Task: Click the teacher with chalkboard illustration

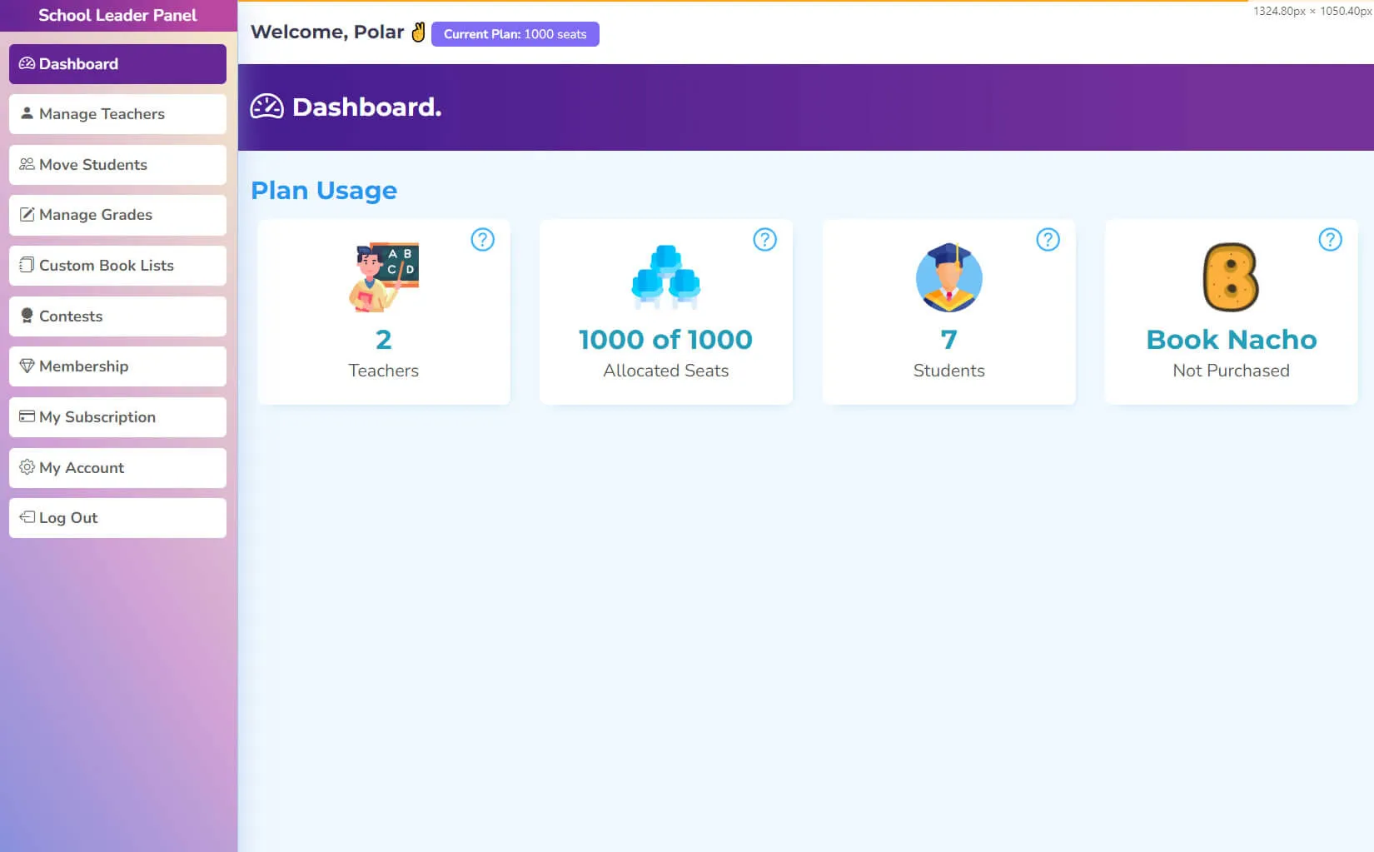Action: 383,277
